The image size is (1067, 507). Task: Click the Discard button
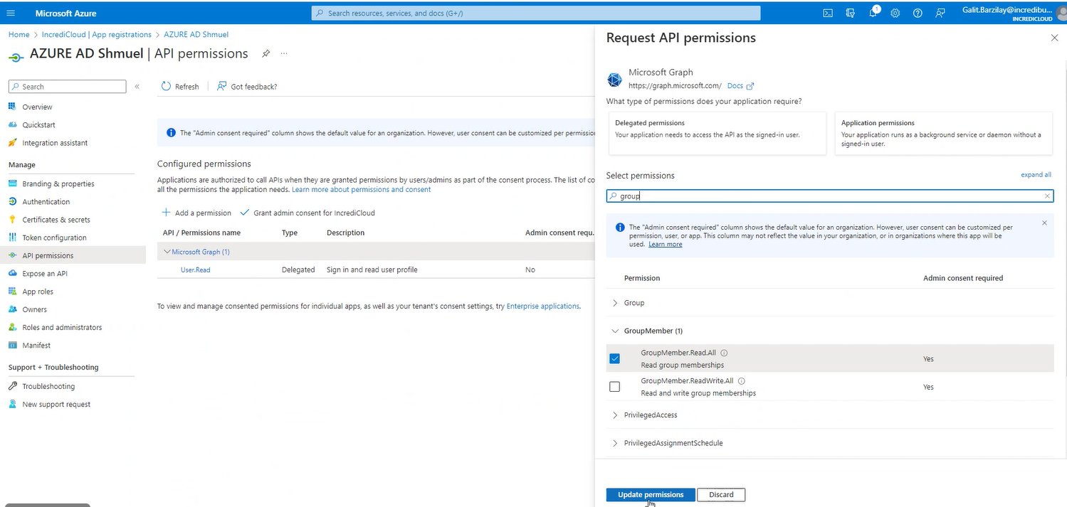tap(721, 495)
